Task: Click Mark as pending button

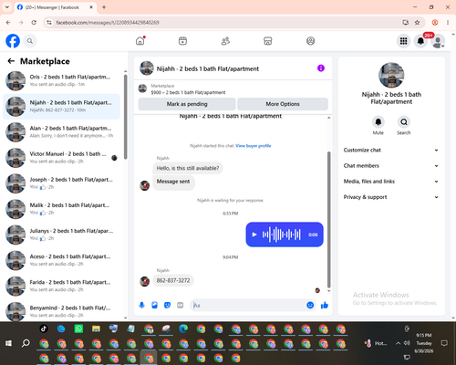Action: (x=187, y=104)
